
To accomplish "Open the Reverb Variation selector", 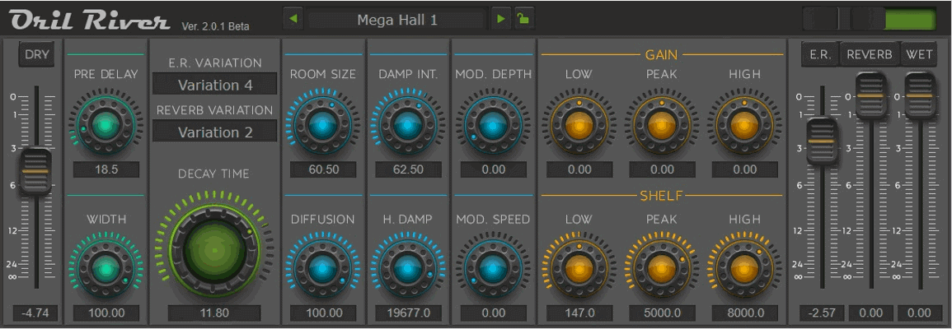I will pos(215,132).
